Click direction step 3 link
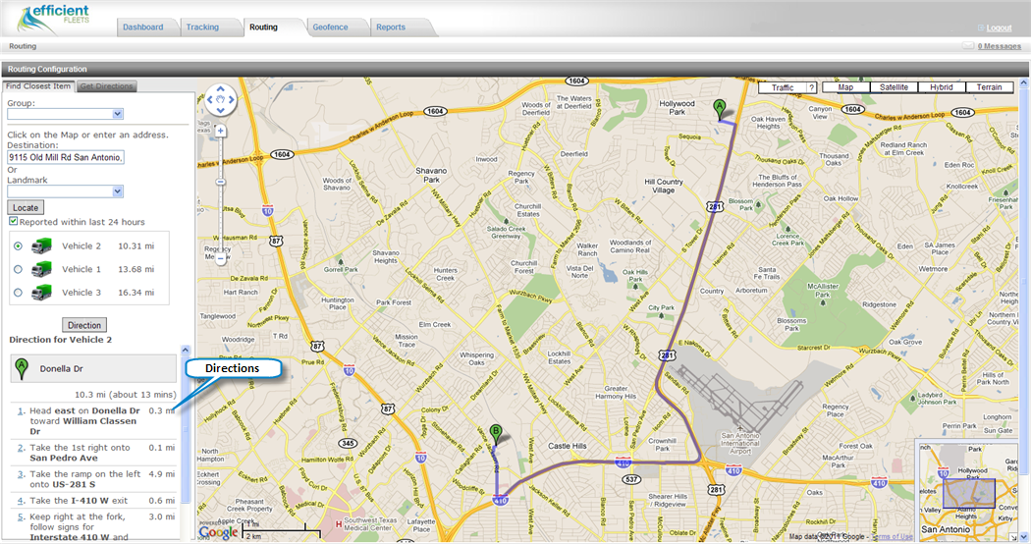The height and width of the screenshot is (544, 1031). (21, 473)
